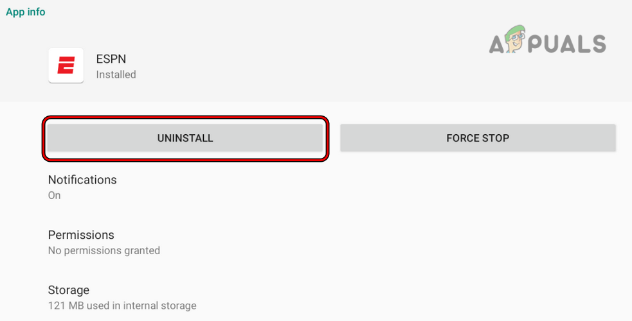Click the red ESPN app icon
Screen dimensions: 632x321
pyautogui.click(x=66, y=65)
